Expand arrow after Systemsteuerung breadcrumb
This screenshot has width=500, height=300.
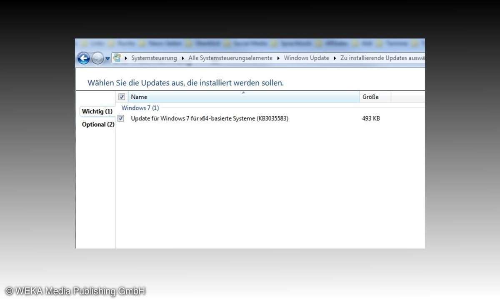(183, 58)
